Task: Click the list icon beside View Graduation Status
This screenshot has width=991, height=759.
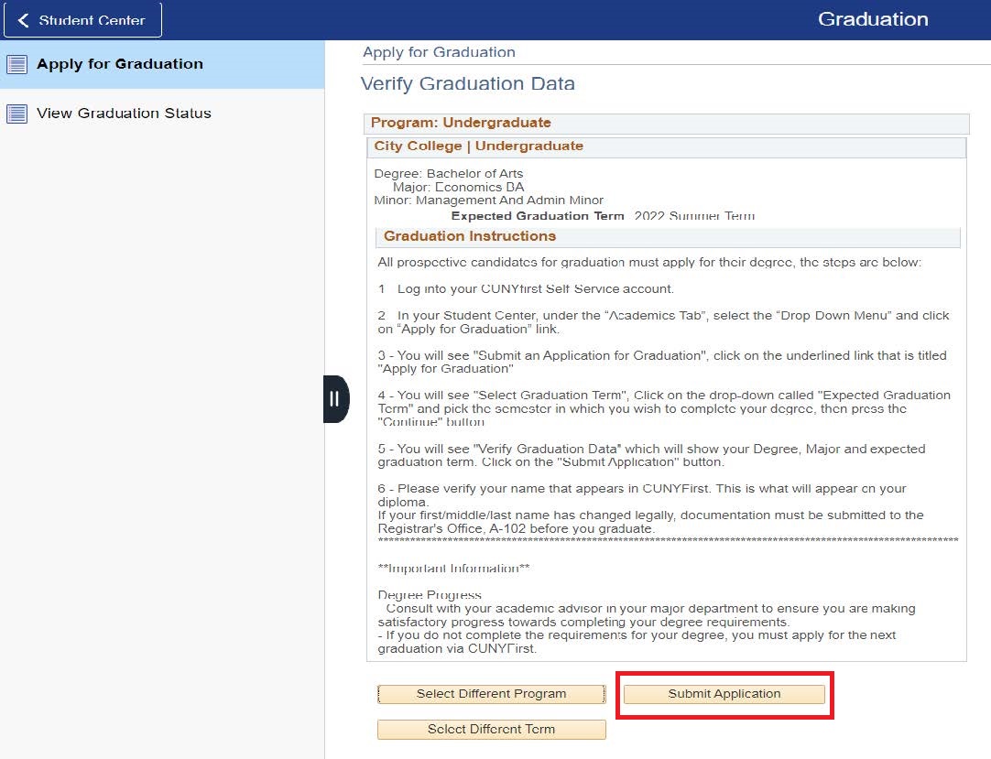Action: click(16, 114)
